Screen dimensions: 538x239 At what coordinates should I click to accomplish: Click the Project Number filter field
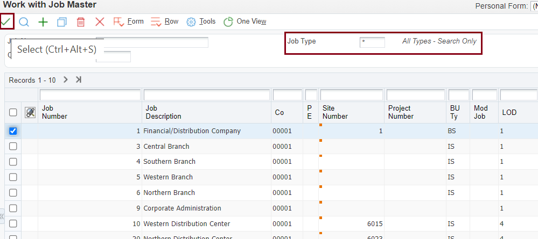[x=416, y=95]
